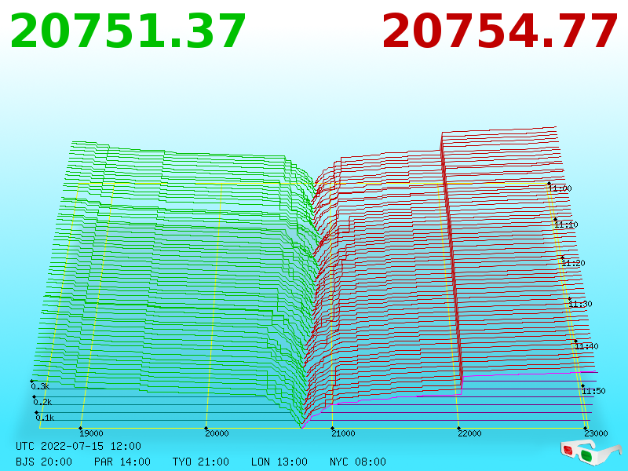628x471 pixels.
Task: Click the 11:20 time axis label
Action: coord(573,263)
